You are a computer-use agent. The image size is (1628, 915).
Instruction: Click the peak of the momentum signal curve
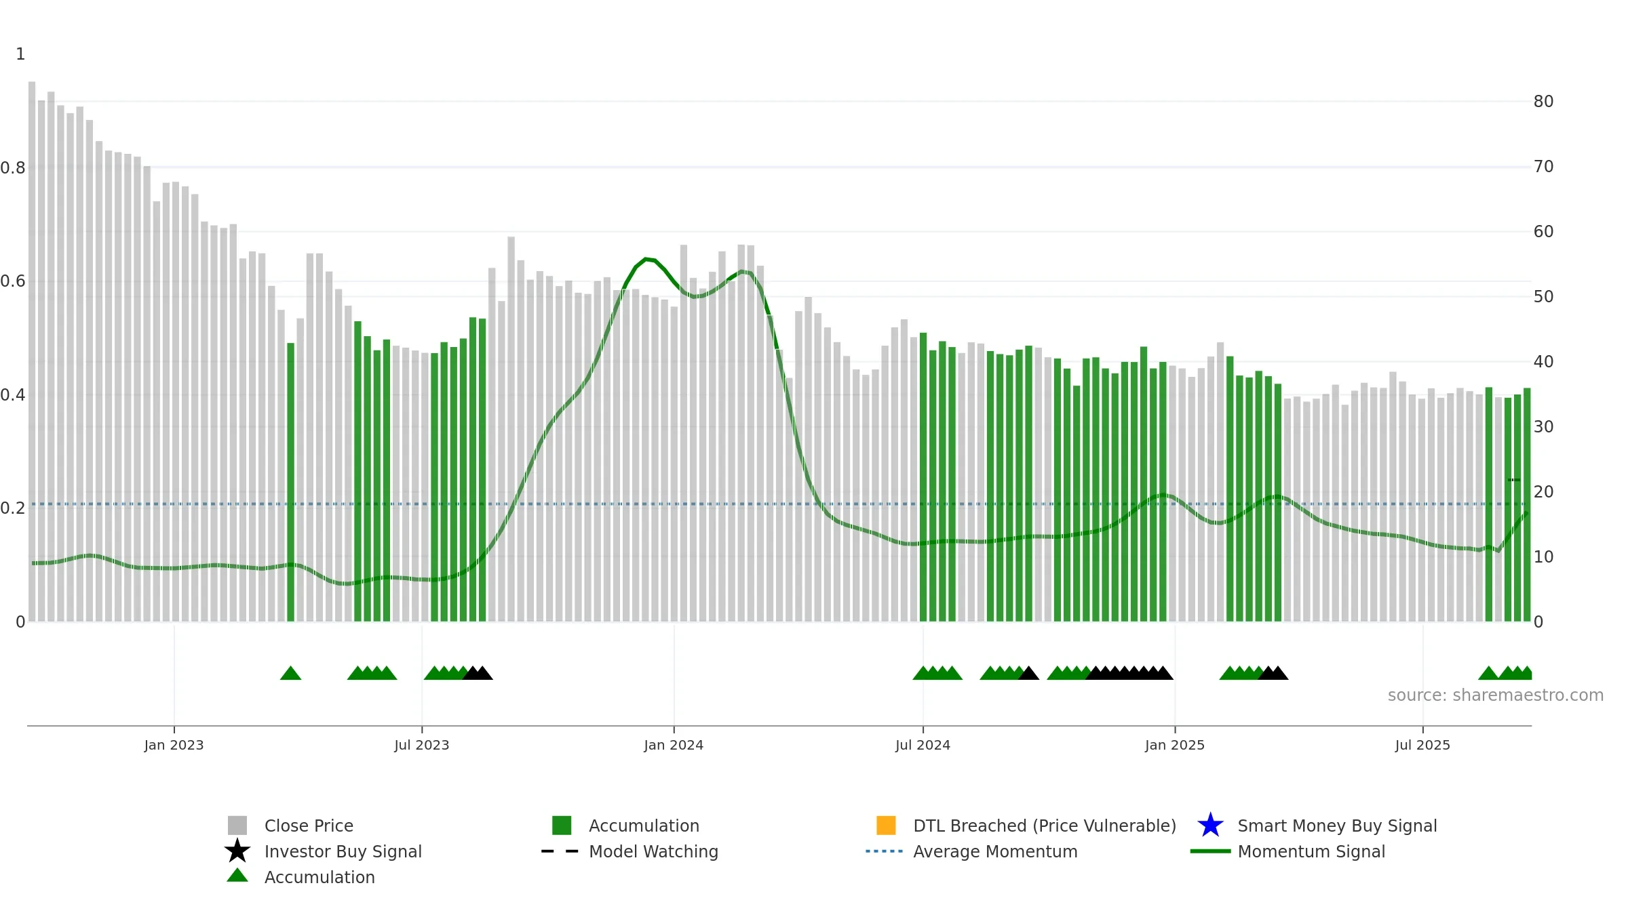[x=646, y=259]
